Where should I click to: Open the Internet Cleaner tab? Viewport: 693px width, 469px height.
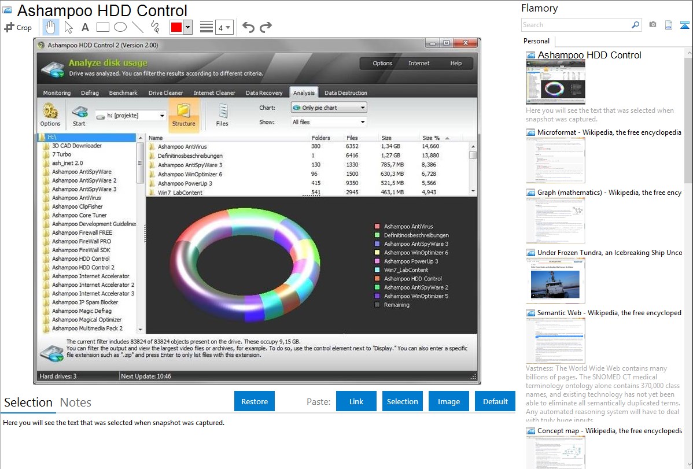215,93
